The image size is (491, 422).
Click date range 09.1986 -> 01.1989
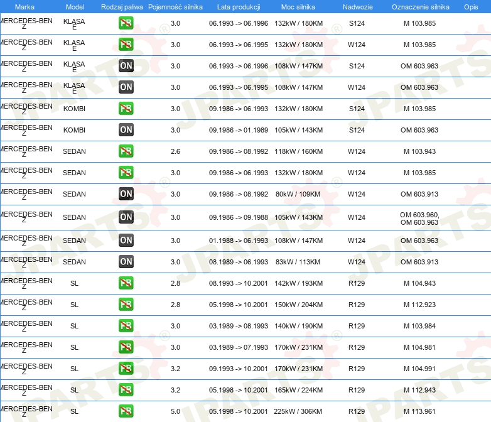pos(239,130)
